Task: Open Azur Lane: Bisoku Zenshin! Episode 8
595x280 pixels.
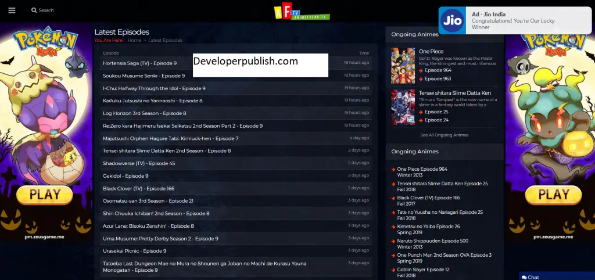Action: coord(148,226)
